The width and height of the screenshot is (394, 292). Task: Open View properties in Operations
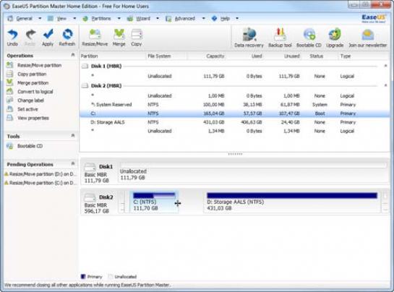(x=33, y=118)
